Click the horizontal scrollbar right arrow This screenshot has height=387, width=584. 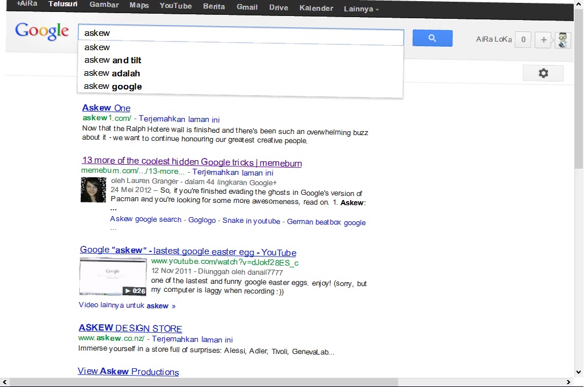point(569,382)
